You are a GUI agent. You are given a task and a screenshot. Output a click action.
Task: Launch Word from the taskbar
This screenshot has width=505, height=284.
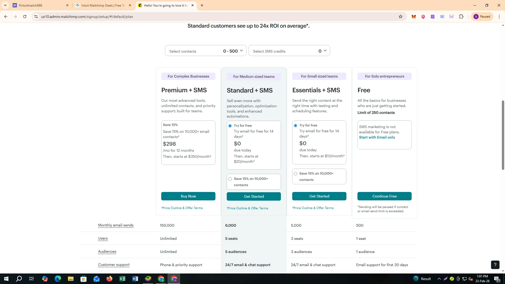tap(135, 279)
